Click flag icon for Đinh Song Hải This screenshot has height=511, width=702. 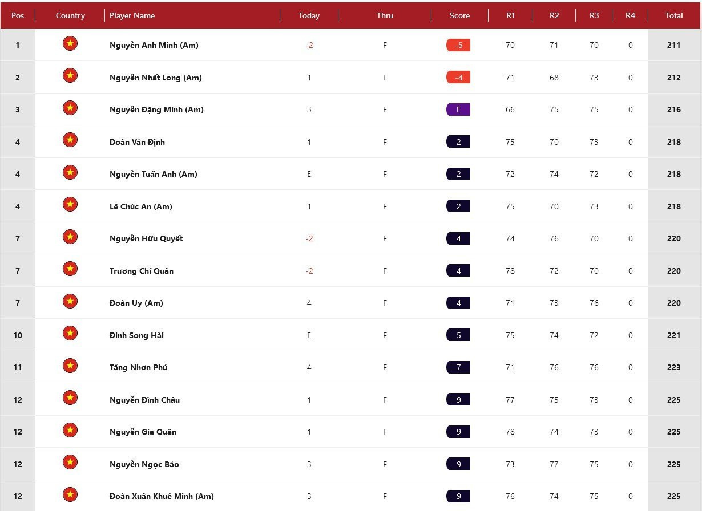point(70,334)
